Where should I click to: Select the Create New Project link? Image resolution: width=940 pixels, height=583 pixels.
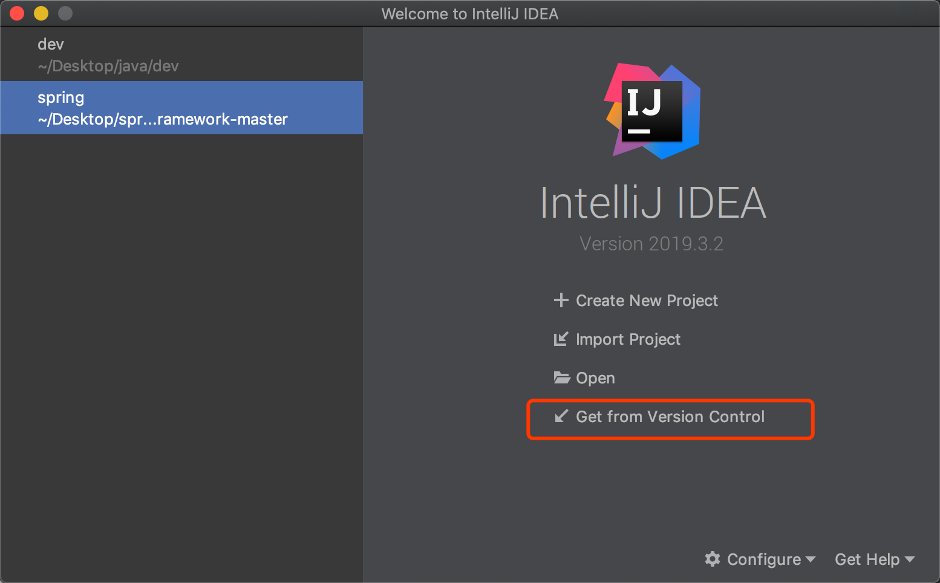(x=647, y=301)
